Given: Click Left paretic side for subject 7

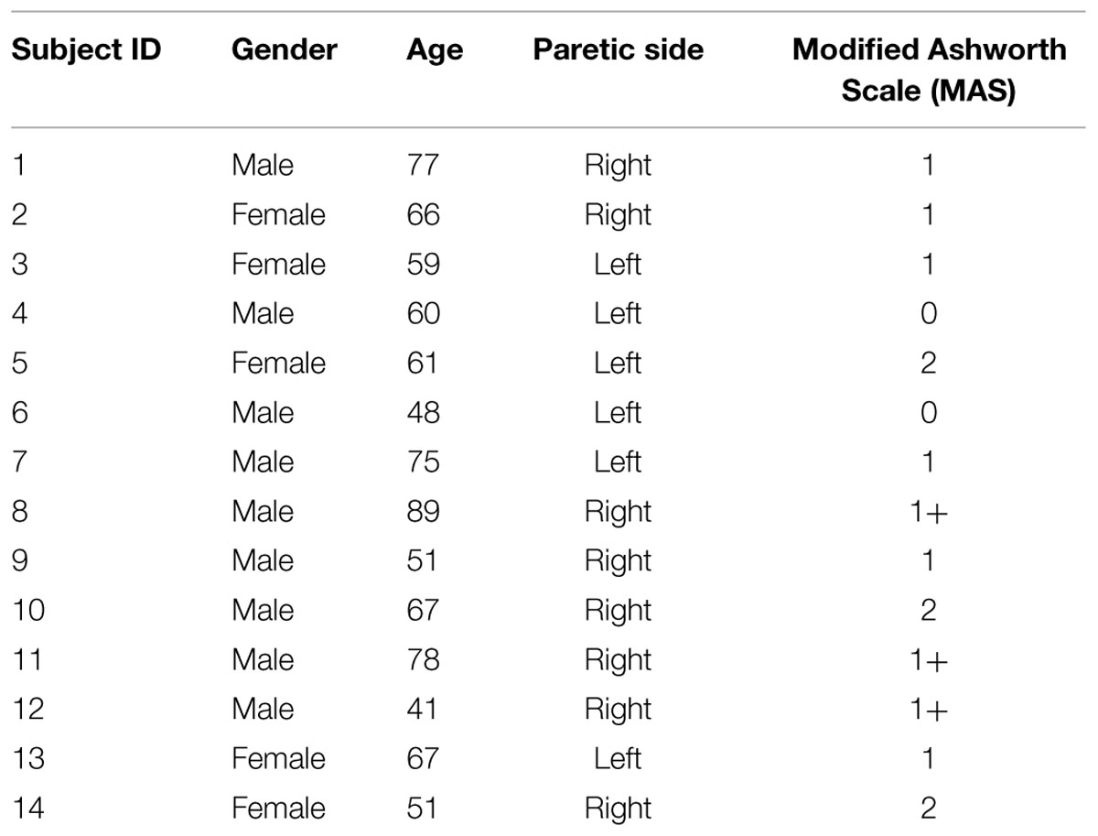Looking at the screenshot, I should point(618,462).
